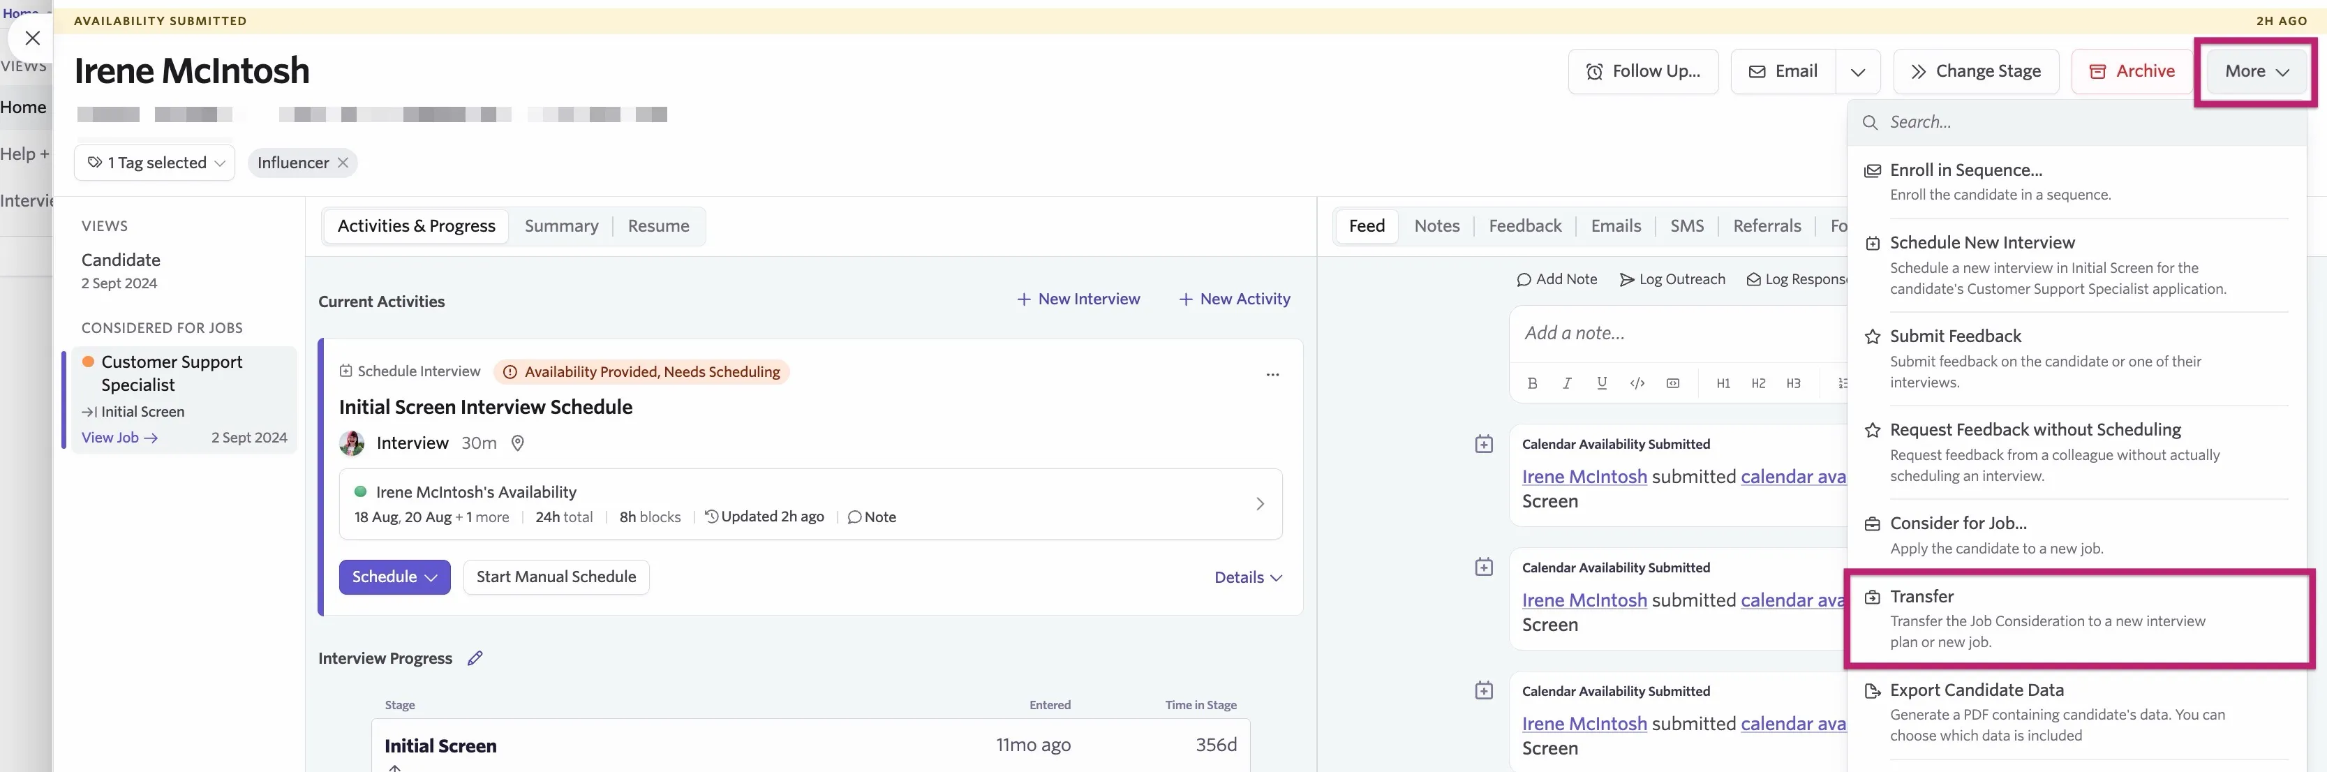The image size is (2327, 772).
Task: Expand the Details section
Action: pyautogui.click(x=1247, y=578)
